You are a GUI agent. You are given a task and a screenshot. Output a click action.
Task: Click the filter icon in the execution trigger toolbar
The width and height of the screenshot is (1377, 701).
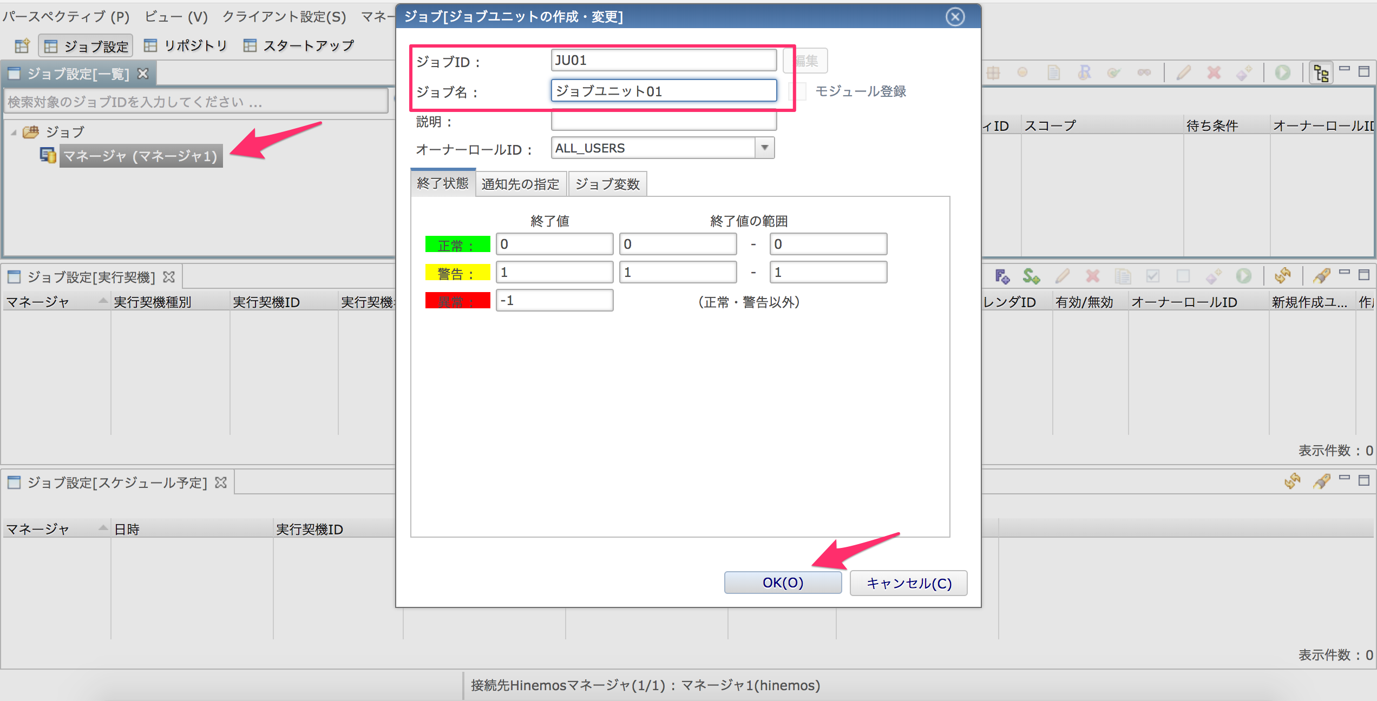[1321, 276]
